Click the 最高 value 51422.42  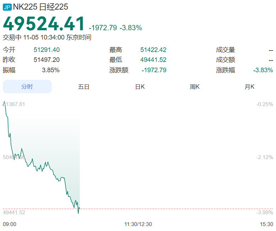153,50
